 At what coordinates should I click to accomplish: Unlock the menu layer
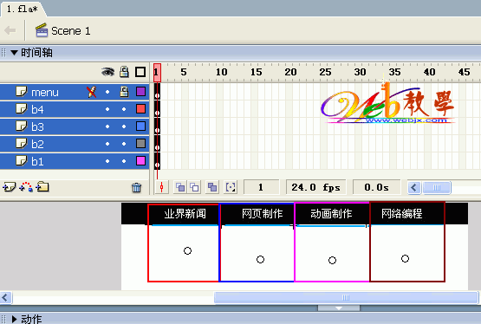[124, 92]
